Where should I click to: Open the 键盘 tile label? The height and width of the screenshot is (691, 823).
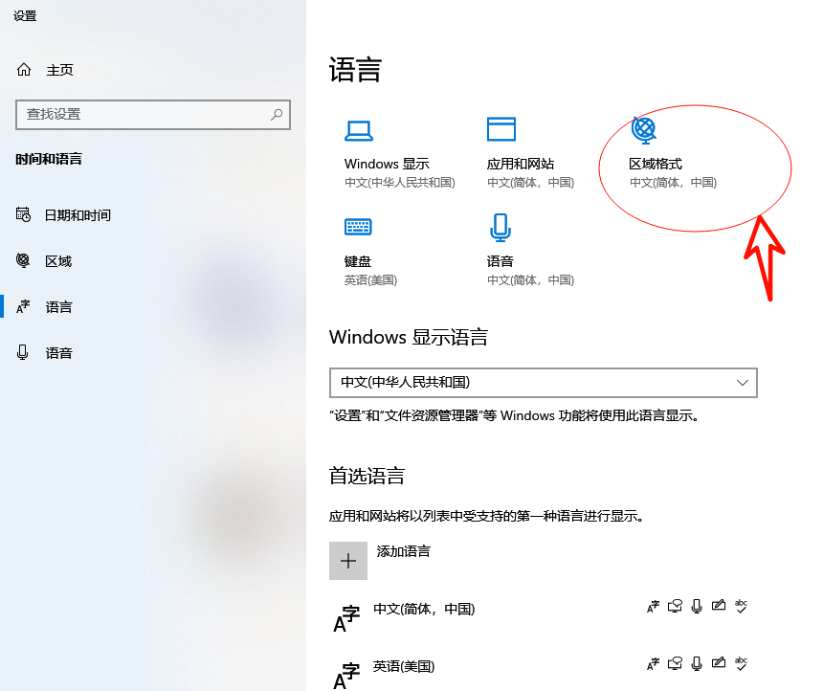358,261
